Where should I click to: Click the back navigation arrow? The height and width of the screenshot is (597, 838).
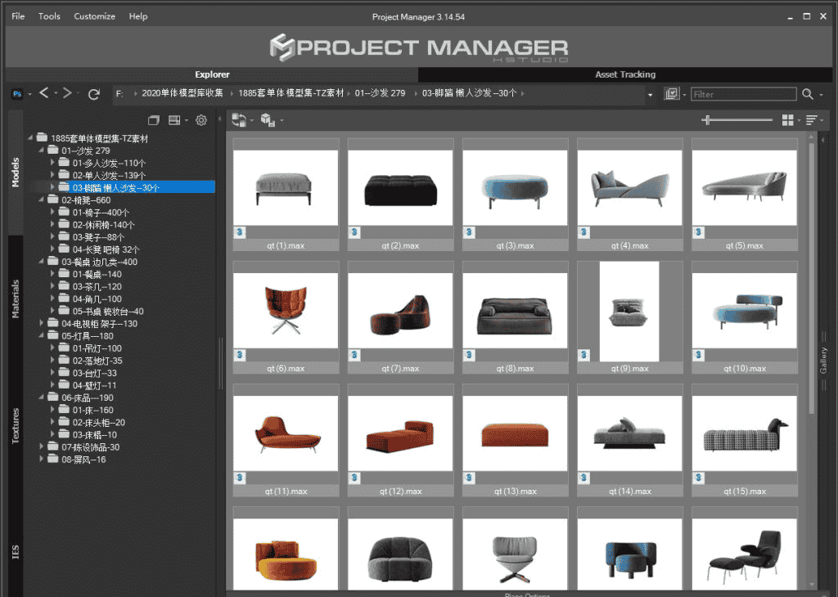pos(44,94)
